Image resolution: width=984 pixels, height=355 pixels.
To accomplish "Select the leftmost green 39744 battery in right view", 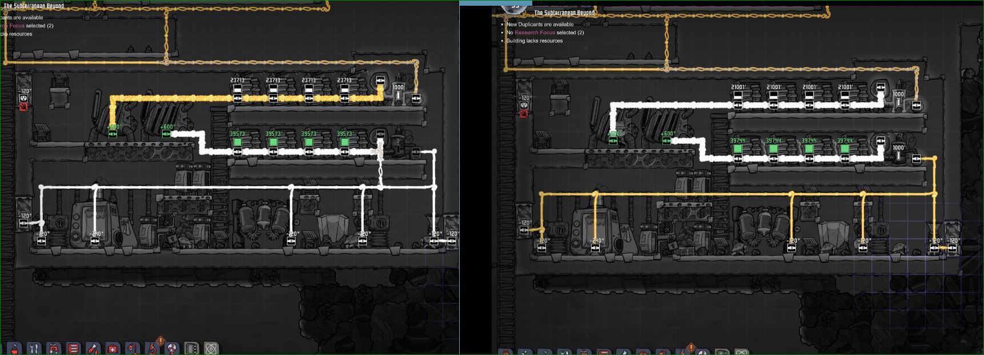I will (x=737, y=148).
